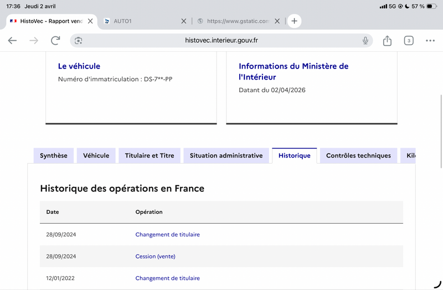Viewport: 443px width, 290px height.
Task: Open the tab switcher showing 3 tabs
Action: 409,40
